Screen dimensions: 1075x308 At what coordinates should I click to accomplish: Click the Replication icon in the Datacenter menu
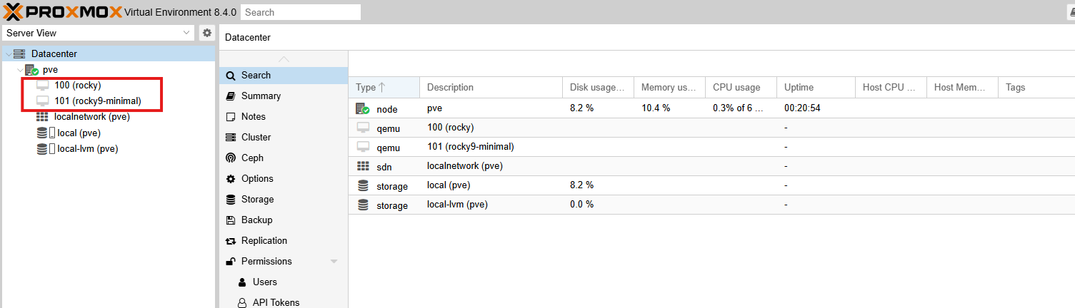[231, 241]
